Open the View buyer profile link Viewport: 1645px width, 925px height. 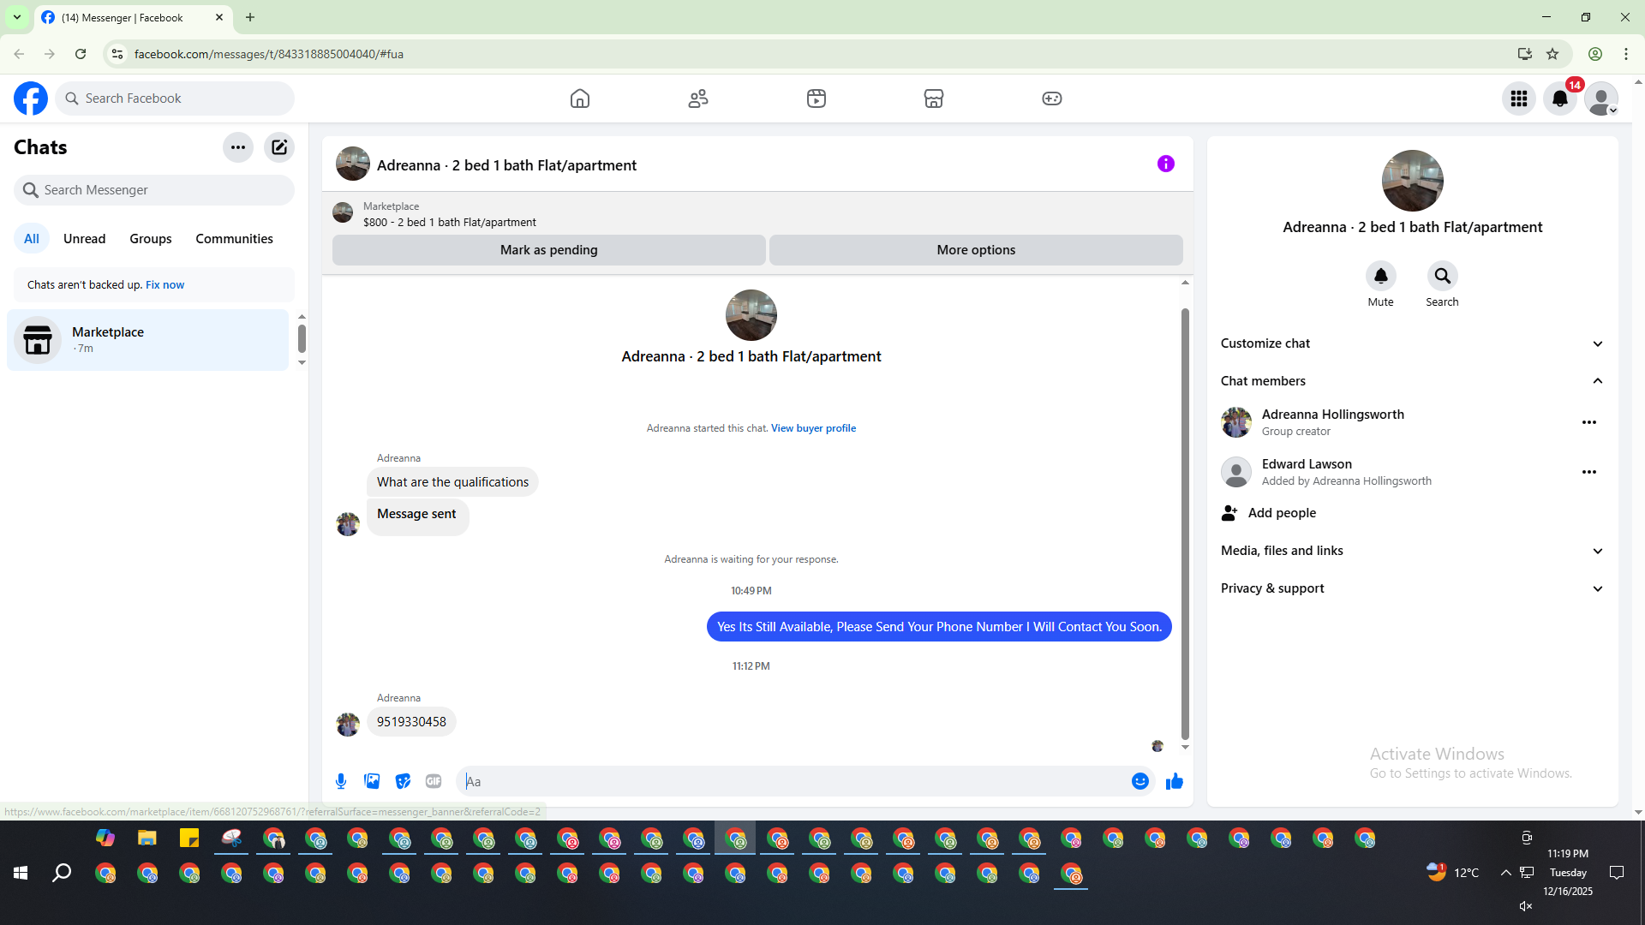[813, 428]
